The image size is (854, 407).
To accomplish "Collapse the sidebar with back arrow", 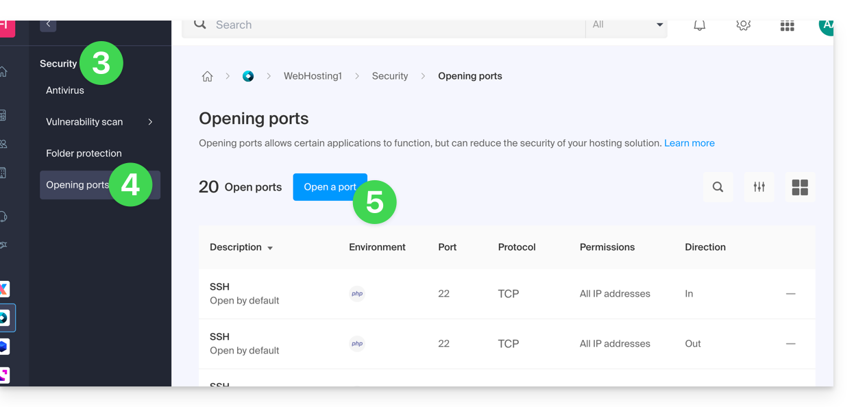I will (x=48, y=25).
